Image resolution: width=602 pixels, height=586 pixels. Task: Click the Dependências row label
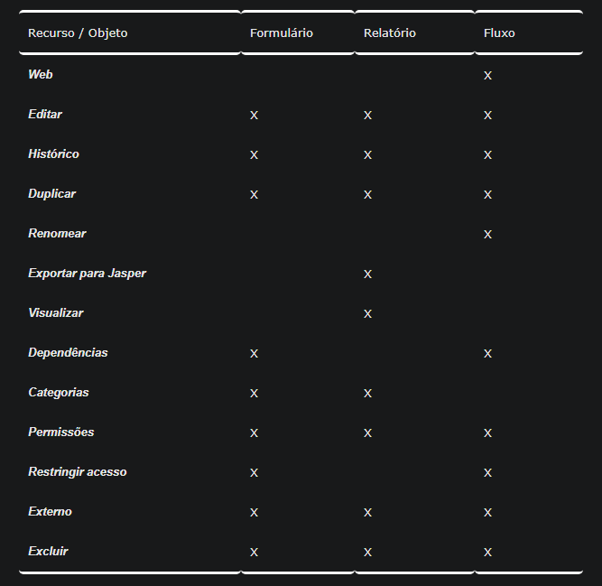click(68, 353)
